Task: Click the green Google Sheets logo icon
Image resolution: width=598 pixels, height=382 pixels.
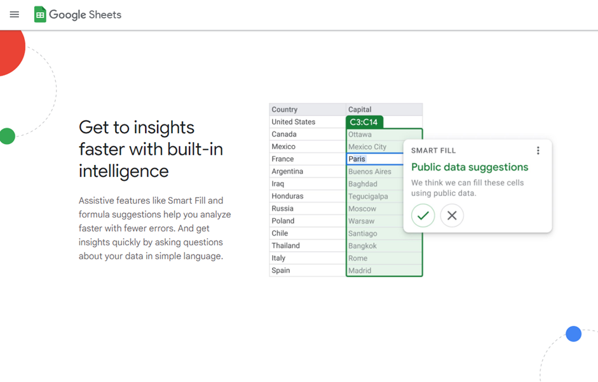Action: 40,15
